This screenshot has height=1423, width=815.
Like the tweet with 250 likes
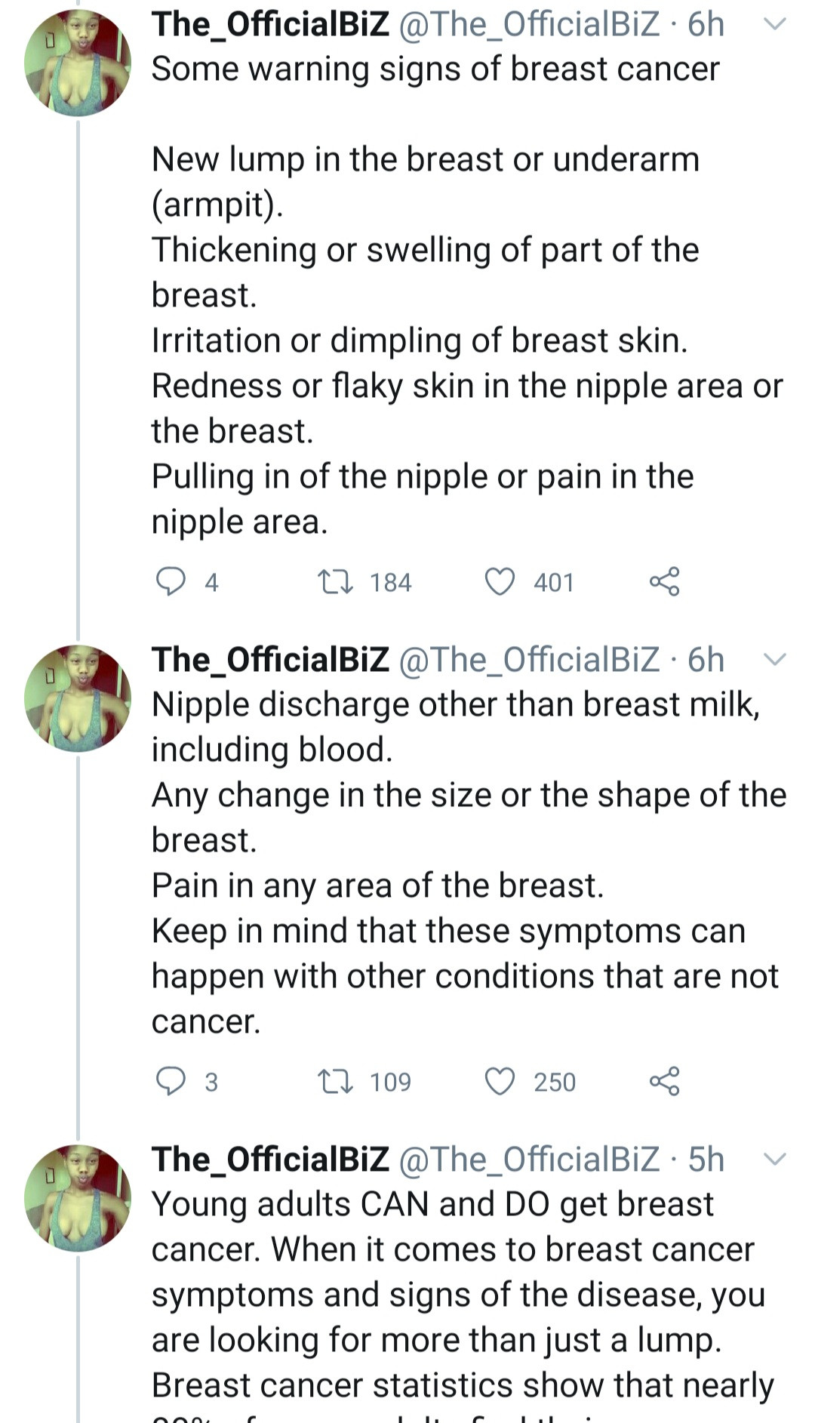coord(500,1081)
